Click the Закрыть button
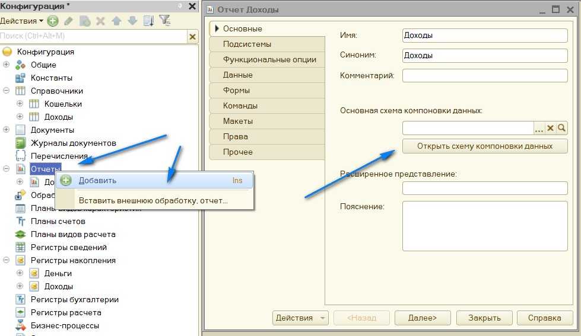 click(x=484, y=318)
